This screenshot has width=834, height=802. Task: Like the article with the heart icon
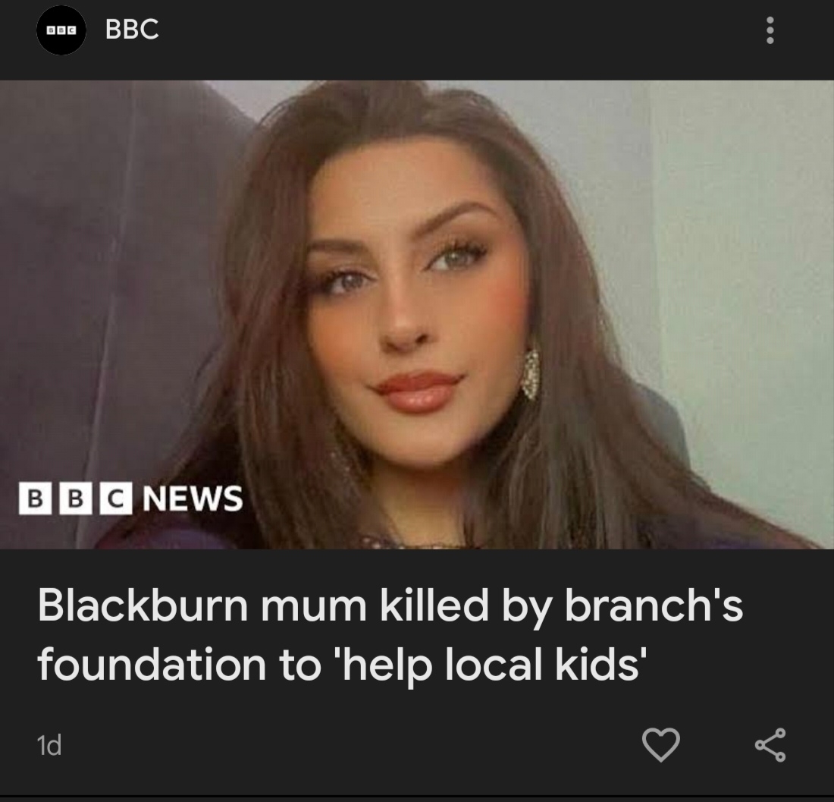tap(661, 744)
